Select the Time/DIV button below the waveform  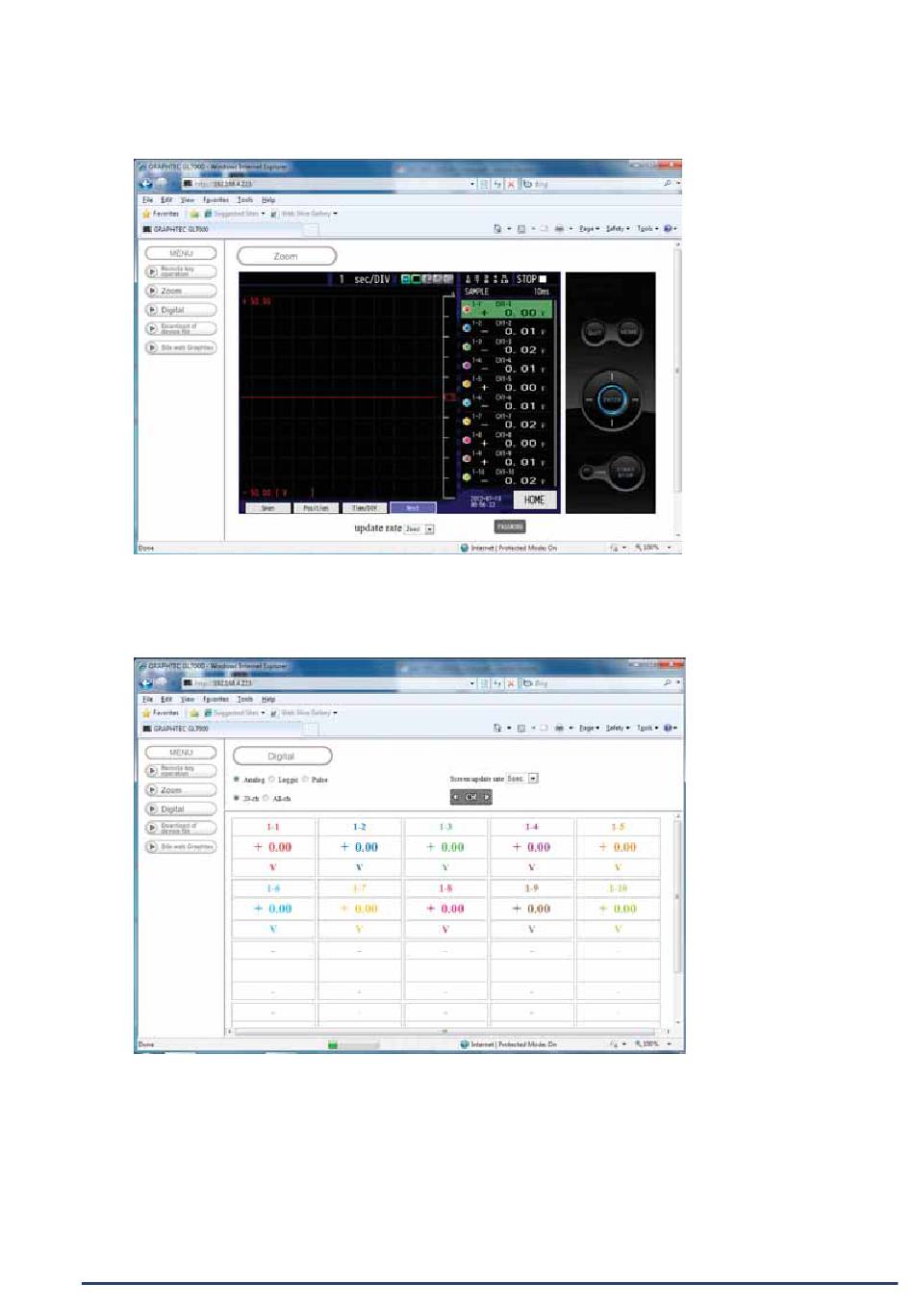point(364,508)
